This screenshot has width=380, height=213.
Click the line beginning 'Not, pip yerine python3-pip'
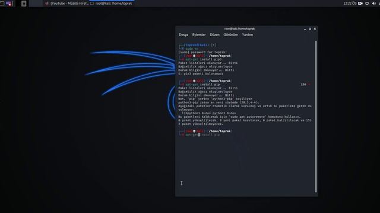tap(215, 99)
